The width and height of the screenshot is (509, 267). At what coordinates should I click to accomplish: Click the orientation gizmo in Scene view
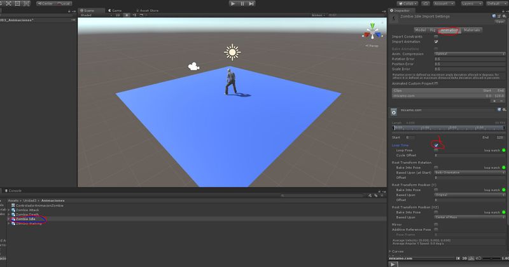(x=373, y=32)
